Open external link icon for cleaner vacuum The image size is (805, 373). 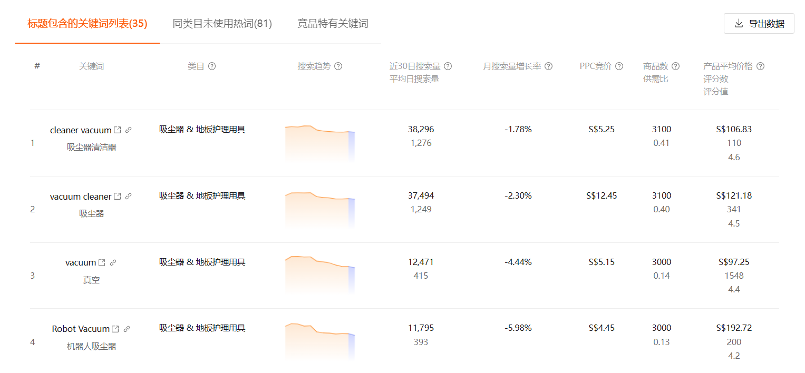(118, 130)
